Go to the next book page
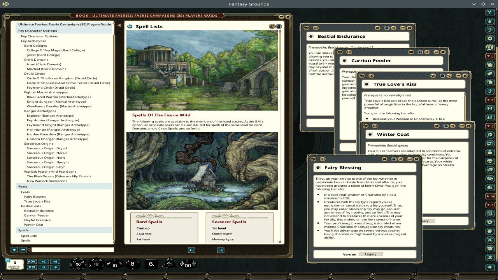The width and height of the screenshot is (498, 280). pos(221,250)
